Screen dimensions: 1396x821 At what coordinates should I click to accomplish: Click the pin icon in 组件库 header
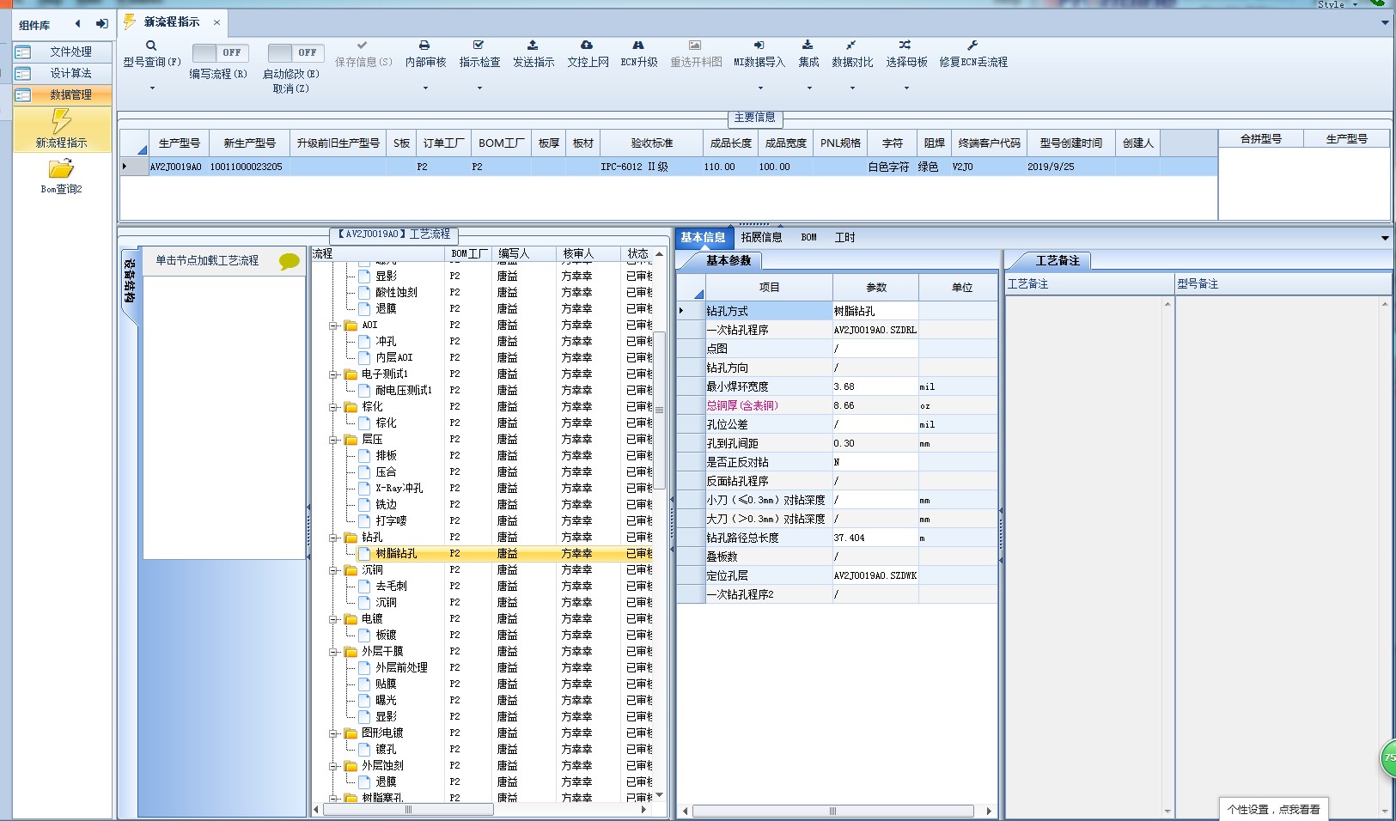pyautogui.click(x=101, y=24)
